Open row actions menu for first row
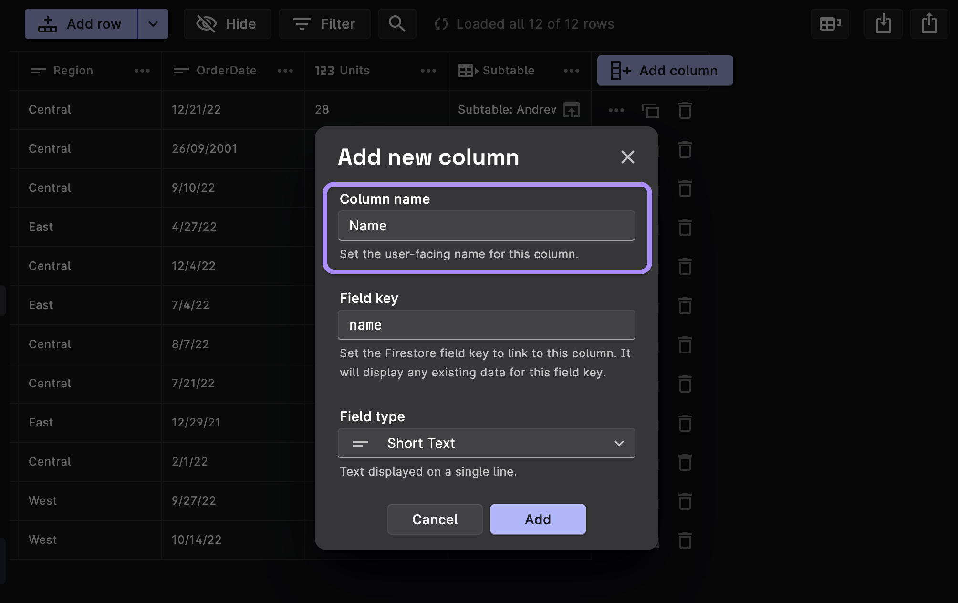Viewport: 958px width, 603px height. click(x=616, y=110)
